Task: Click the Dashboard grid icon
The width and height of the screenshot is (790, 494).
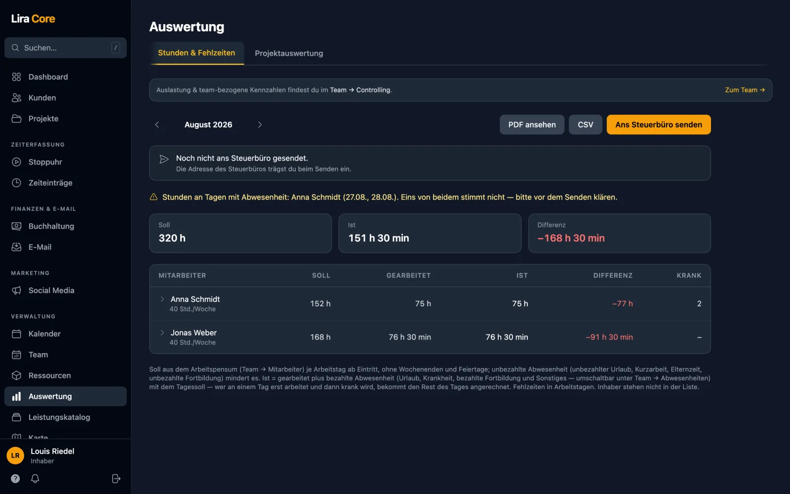Action: click(16, 77)
